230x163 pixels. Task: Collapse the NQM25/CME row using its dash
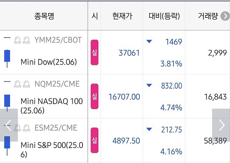click(x=7, y=82)
